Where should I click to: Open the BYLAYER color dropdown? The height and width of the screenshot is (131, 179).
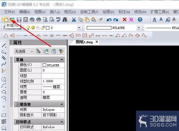point(139,28)
